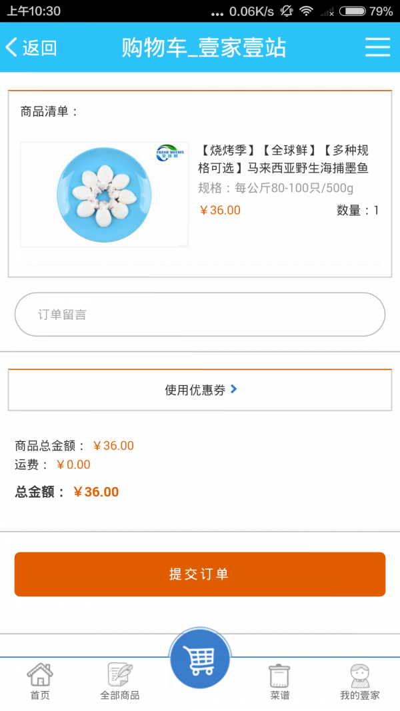
Task: Tap the 我的壹家 profile icon
Action: (x=360, y=674)
